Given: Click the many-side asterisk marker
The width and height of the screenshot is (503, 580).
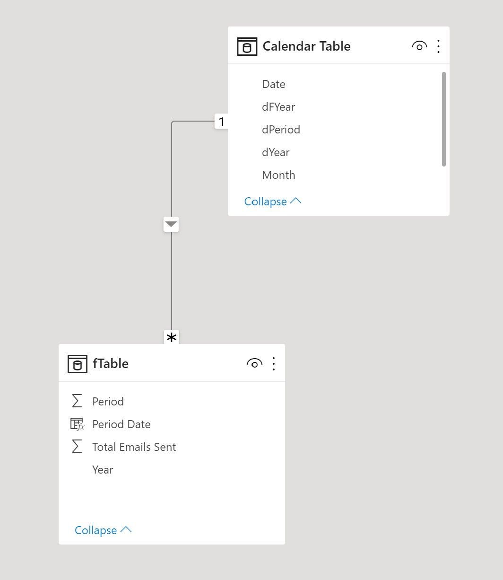Looking at the screenshot, I should [x=172, y=337].
